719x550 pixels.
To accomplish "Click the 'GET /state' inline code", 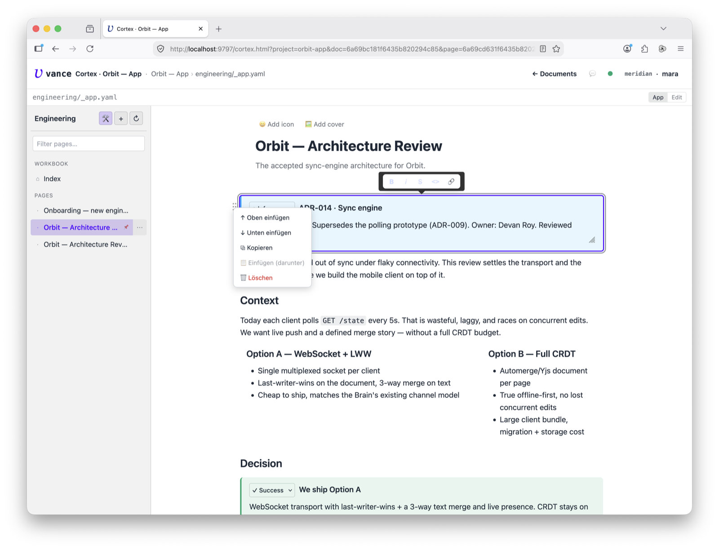I will click(x=343, y=320).
